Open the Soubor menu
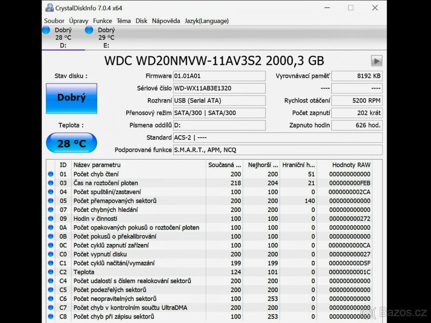The image size is (431, 323). tap(54, 21)
